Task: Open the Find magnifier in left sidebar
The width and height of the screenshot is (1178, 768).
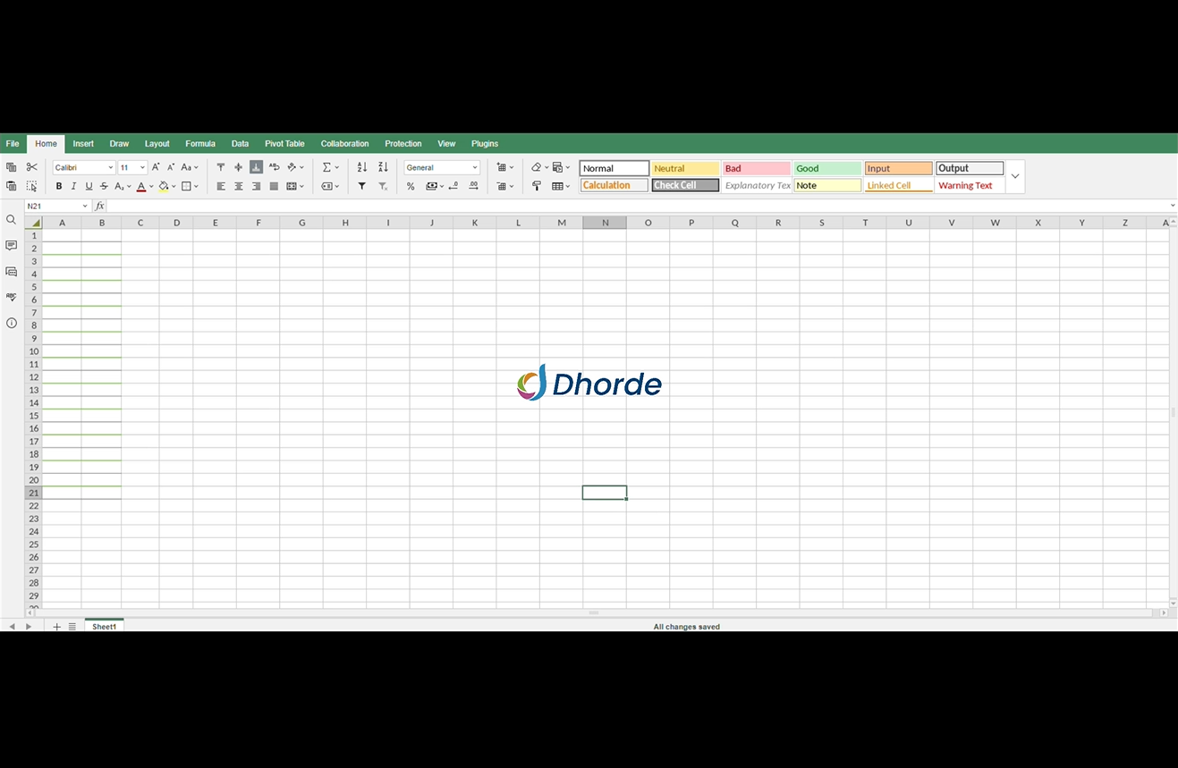Action: [x=12, y=220]
